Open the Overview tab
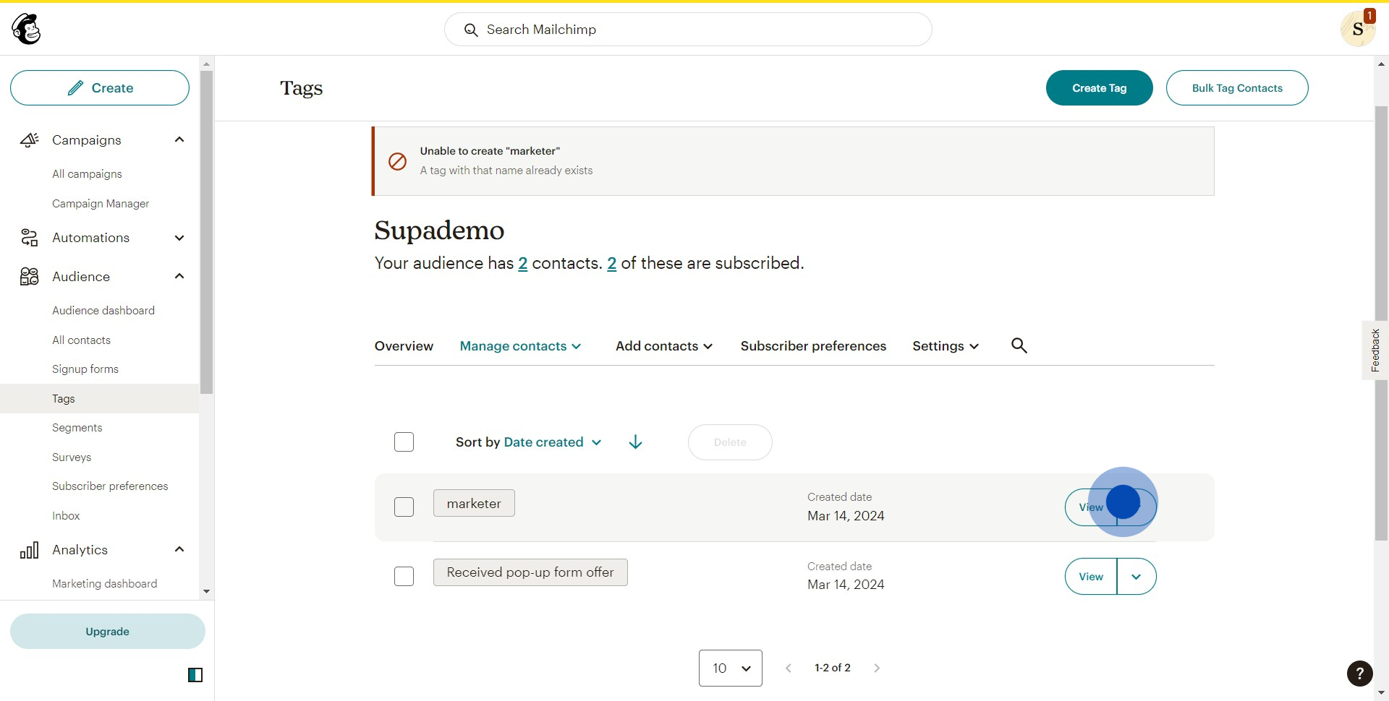This screenshot has height=701, width=1389. coord(404,346)
